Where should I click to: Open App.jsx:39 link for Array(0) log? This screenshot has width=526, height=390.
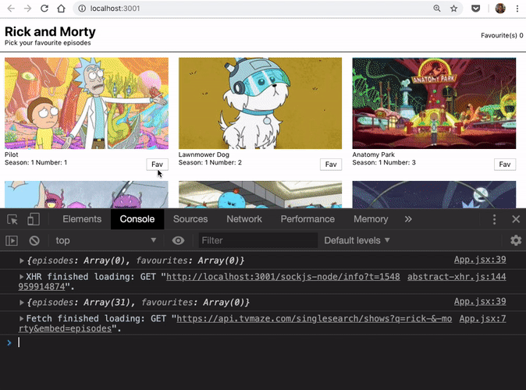click(480, 260)
